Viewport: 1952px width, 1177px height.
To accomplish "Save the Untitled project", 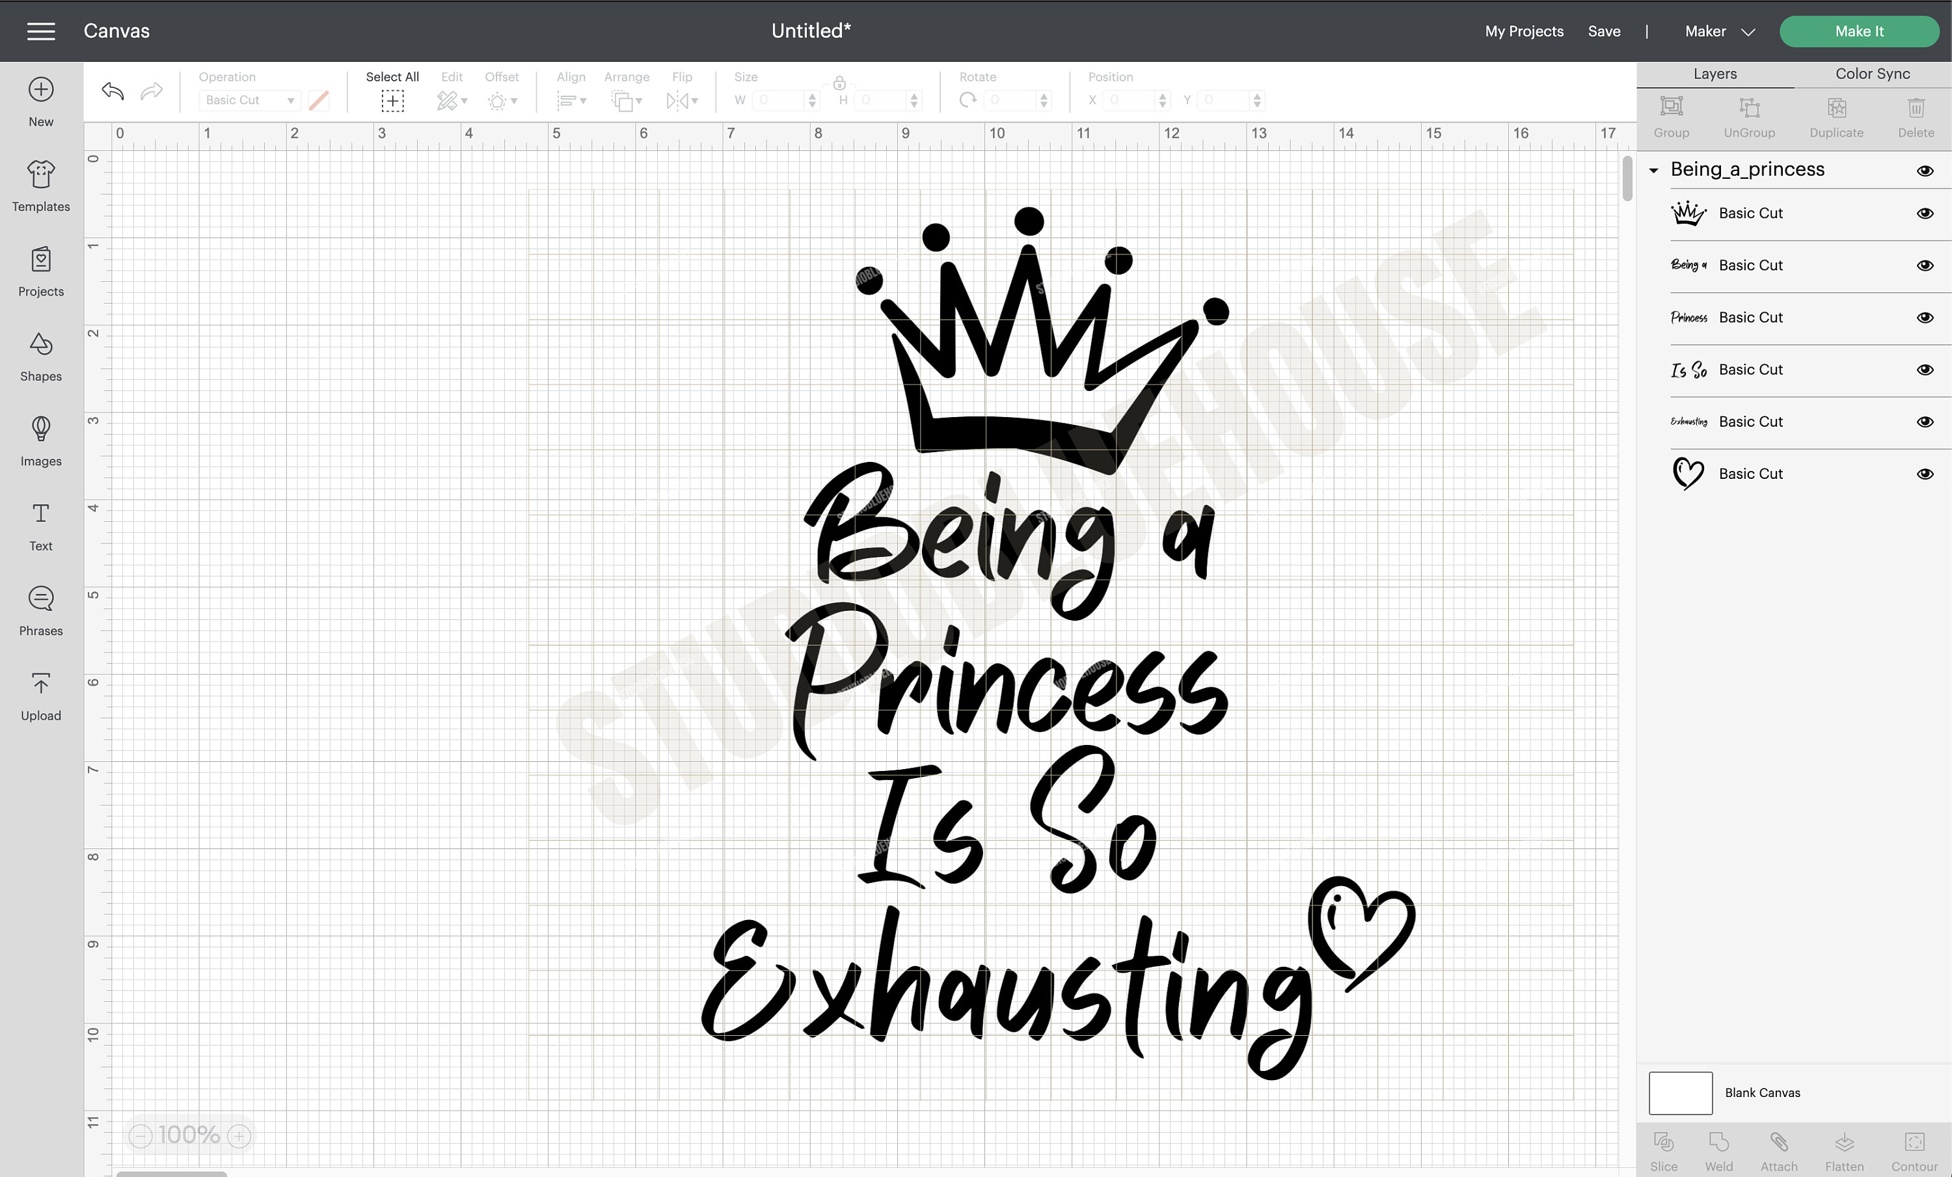I will click(1603, 31).
